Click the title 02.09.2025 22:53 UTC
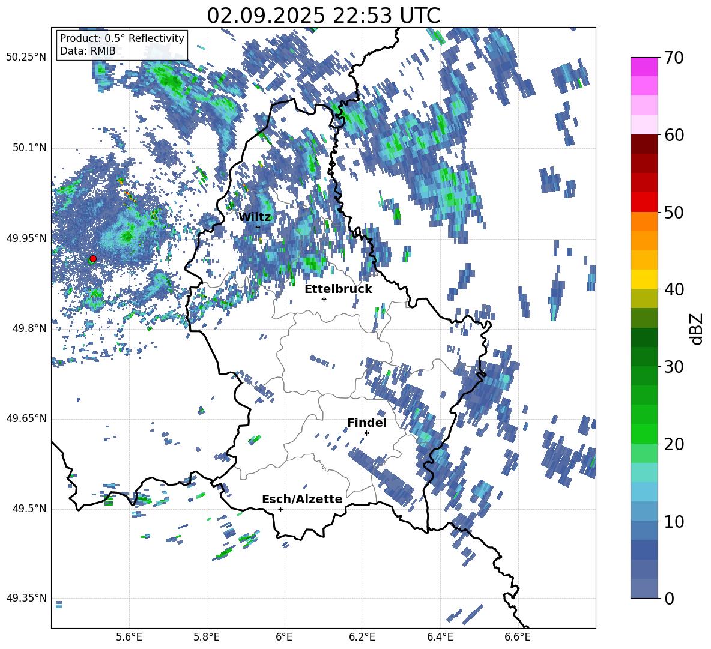The width and height of the screenshot is (711, 649). [324, 16]
